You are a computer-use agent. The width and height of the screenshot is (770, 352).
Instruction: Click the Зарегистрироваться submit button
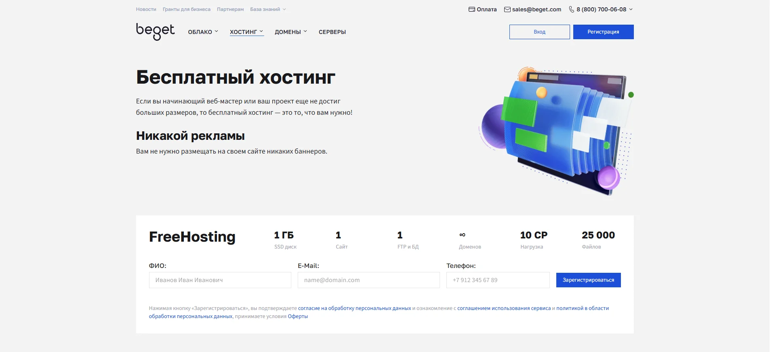tap(589, 280)
